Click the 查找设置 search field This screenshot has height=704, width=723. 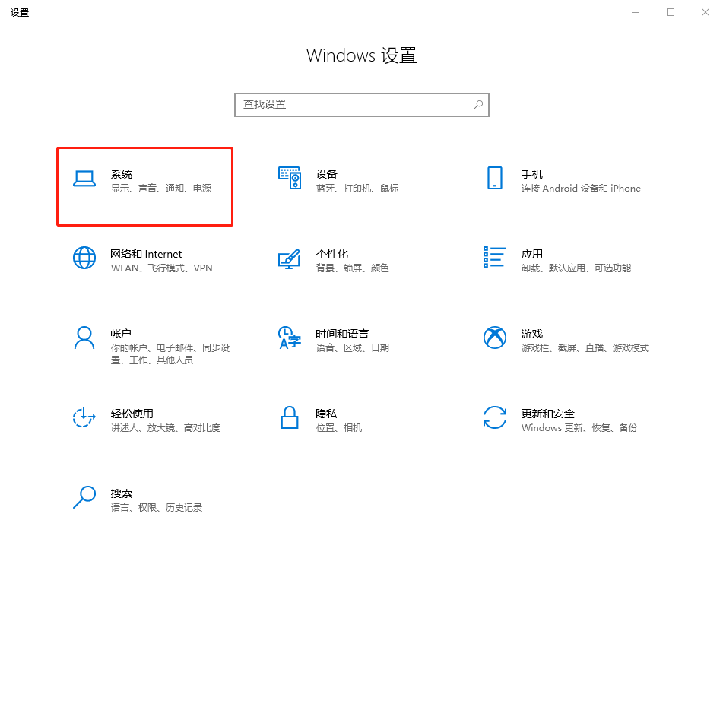point(362,105)
